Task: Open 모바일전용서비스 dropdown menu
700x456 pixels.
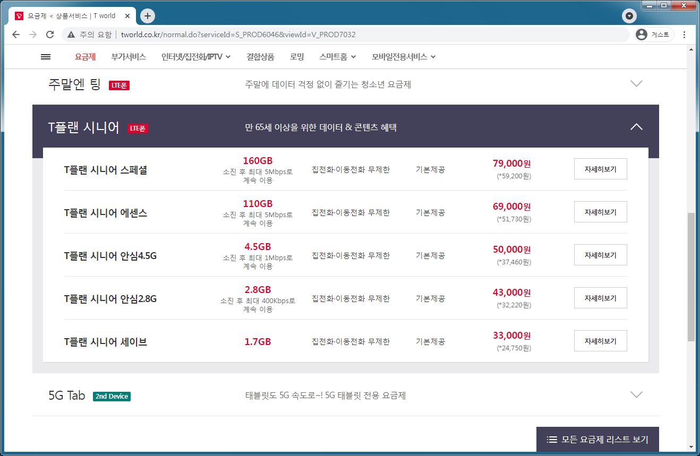Action: 404,57
